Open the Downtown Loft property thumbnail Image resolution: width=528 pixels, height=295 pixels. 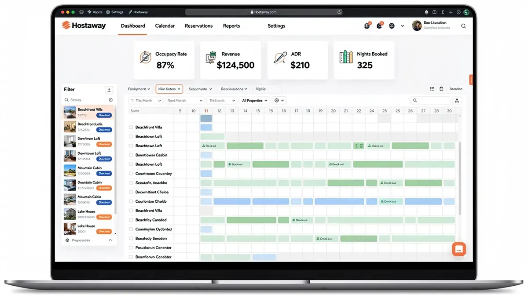tap(70, 156)
